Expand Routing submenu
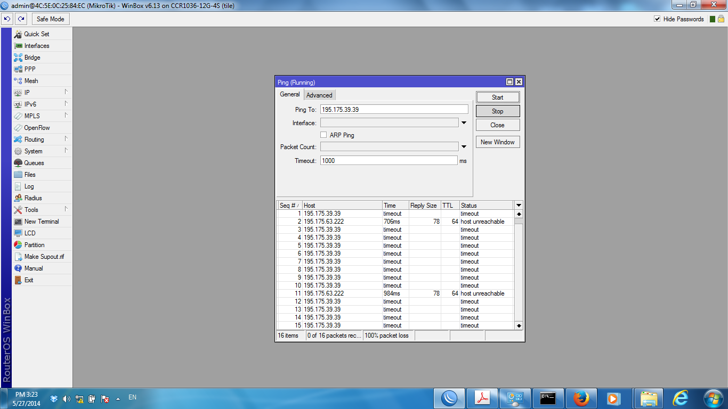This screenshot has width=728, height=409. click(66, 139)
